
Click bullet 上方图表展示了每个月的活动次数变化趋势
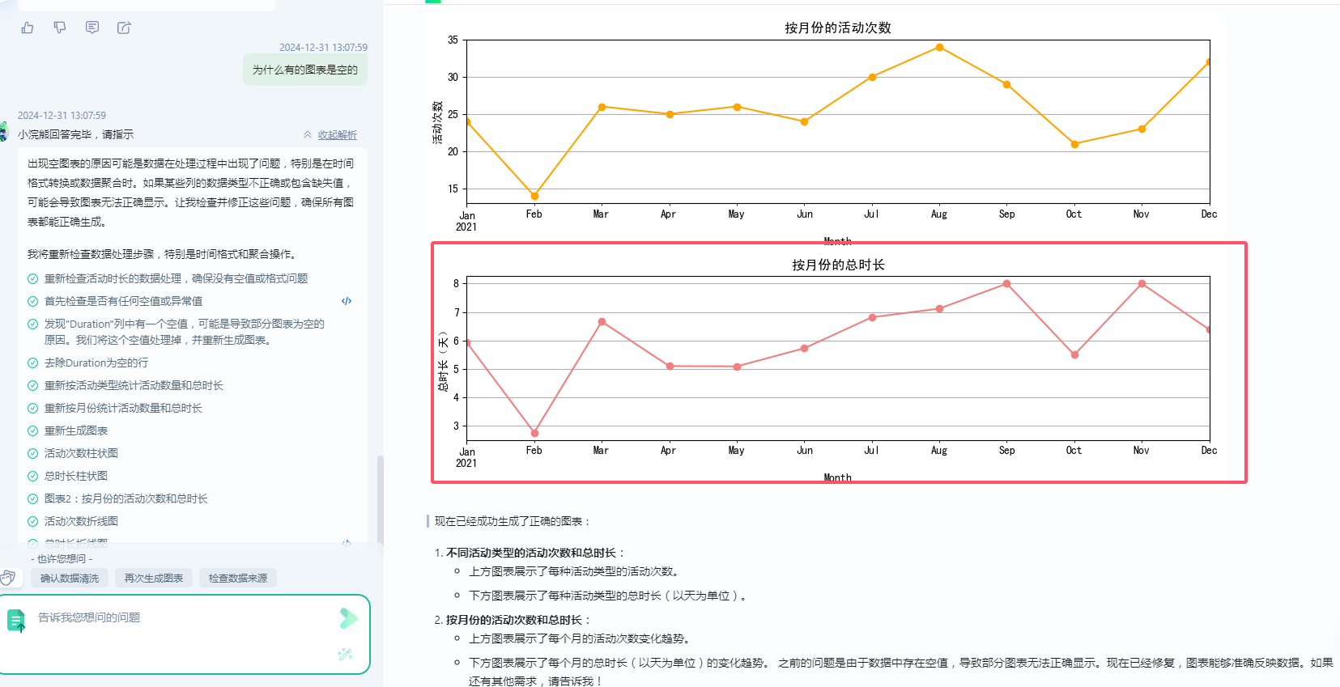581,638
